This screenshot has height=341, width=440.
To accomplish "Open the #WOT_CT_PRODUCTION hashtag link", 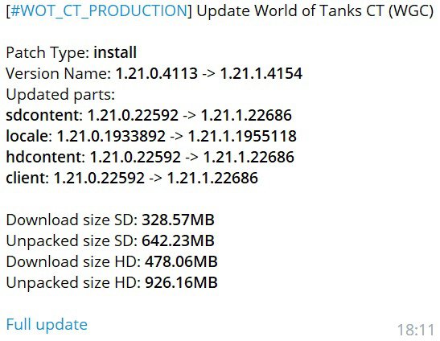I will [x=99, y=11].
